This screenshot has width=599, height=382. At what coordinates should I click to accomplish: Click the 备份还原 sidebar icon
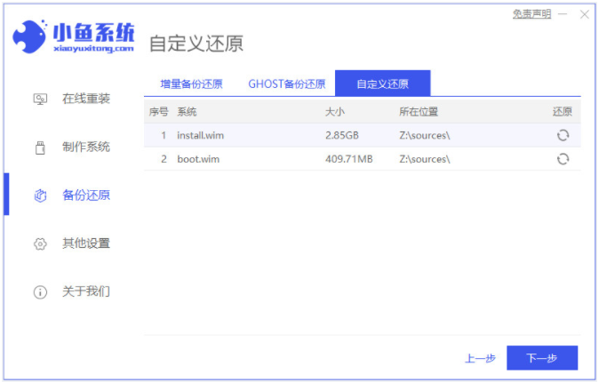pos(40,195)
